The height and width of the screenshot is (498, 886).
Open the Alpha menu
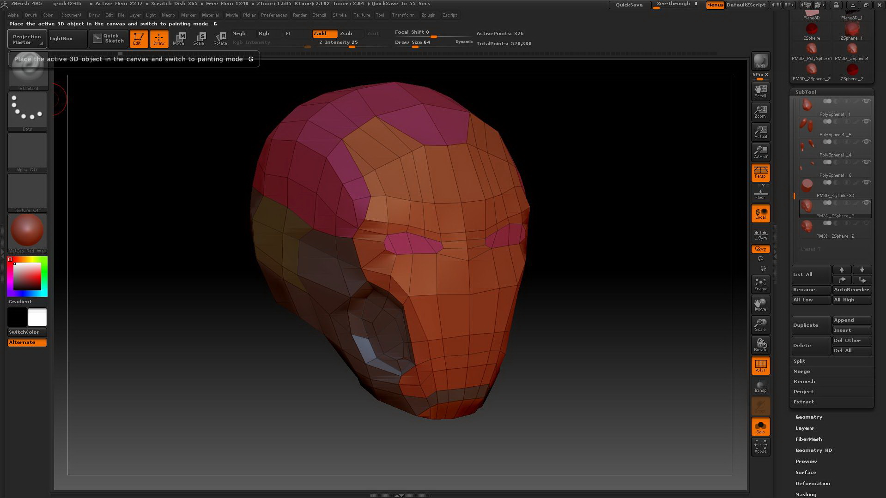[x=13, y=15]
